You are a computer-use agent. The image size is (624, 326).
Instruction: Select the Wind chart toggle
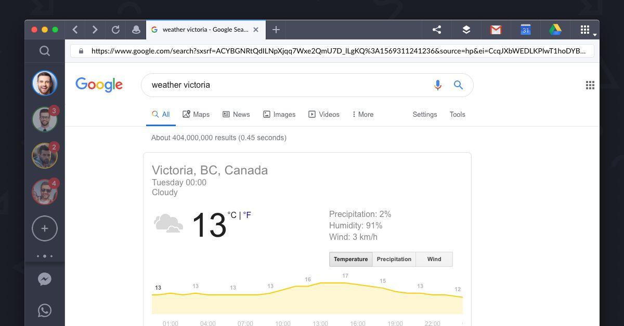point(434,259)
